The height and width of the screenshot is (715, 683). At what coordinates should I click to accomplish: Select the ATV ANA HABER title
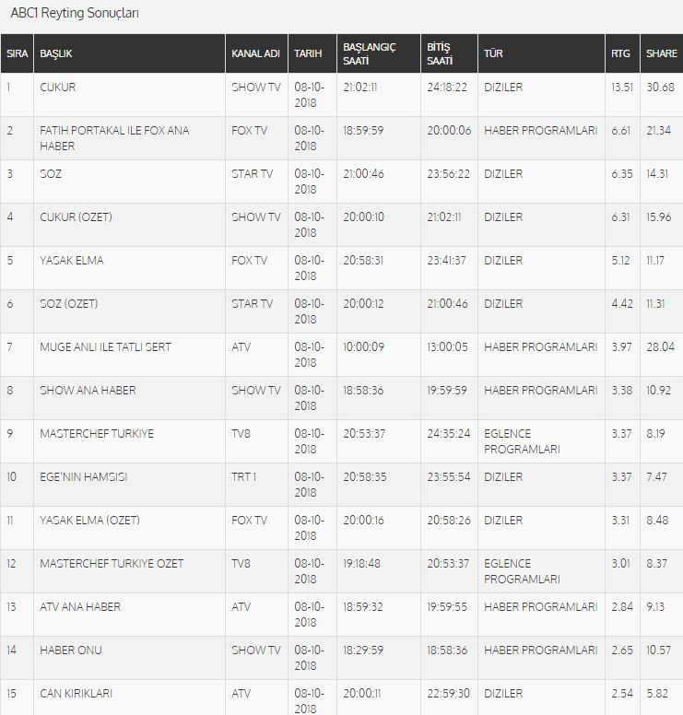tap(80, 607)
